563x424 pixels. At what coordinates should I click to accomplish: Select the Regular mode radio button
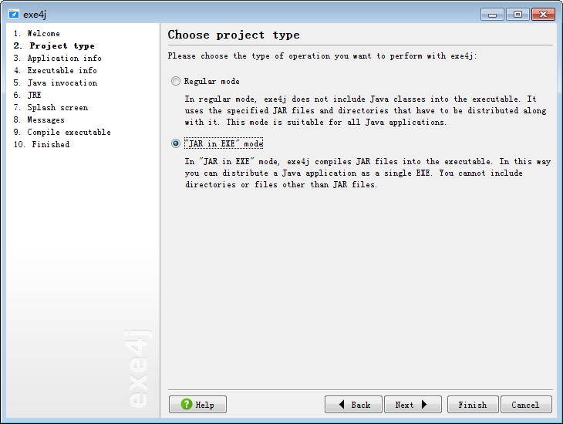[176, 81]
